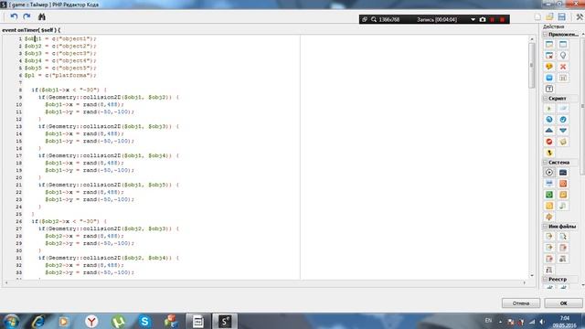585x329 pixels.
Task: Click the editor vertical scrollbar thumb
Action: (x=532, y=65)
